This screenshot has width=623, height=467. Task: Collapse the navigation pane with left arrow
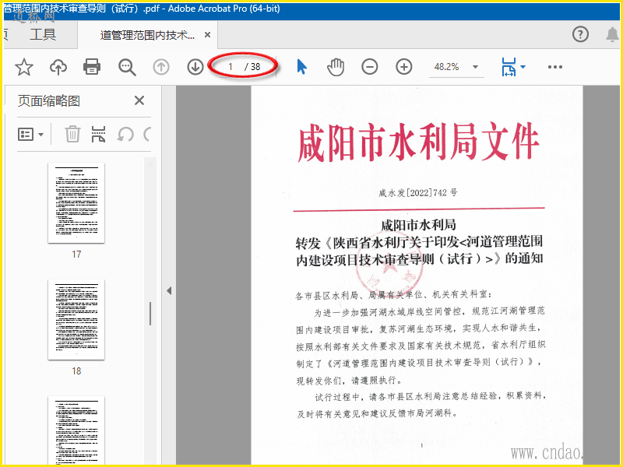(169, 290)
